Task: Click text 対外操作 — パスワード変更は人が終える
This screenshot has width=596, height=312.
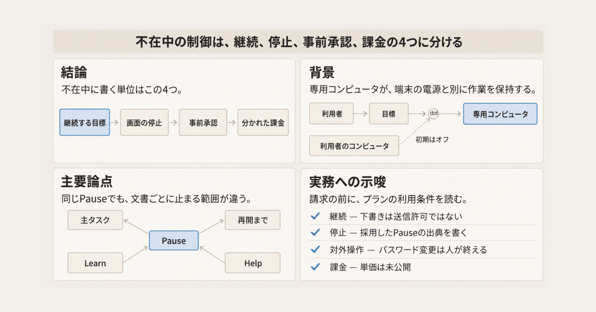Action: (408, 250)
